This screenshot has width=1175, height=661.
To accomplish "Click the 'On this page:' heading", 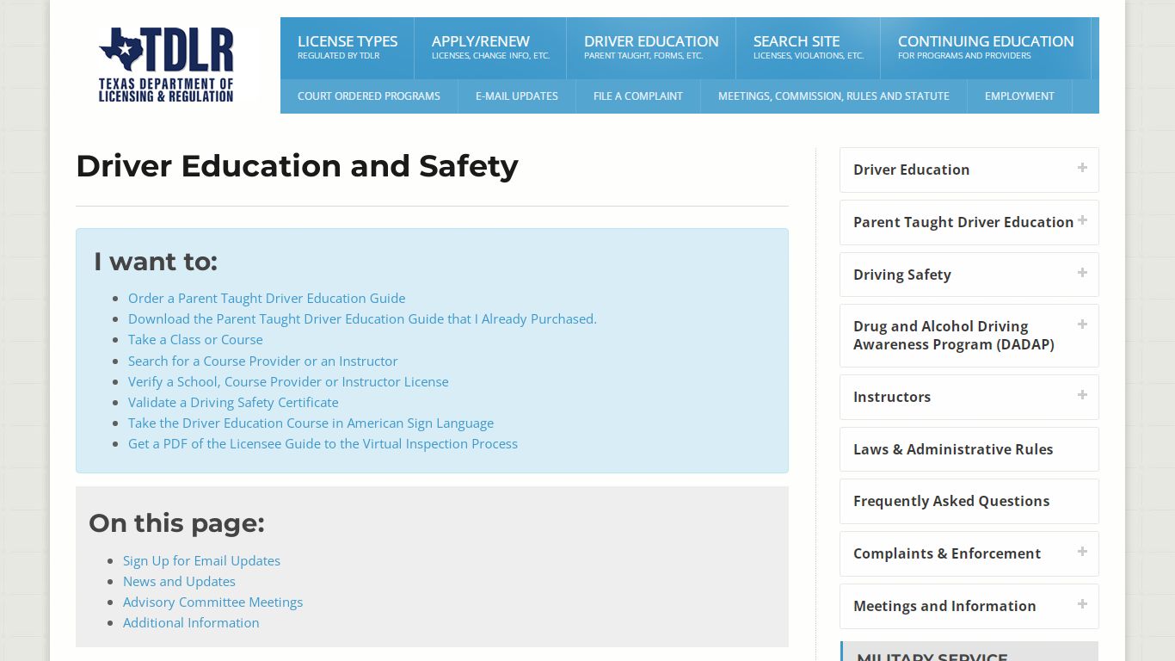I will point(176,523).
